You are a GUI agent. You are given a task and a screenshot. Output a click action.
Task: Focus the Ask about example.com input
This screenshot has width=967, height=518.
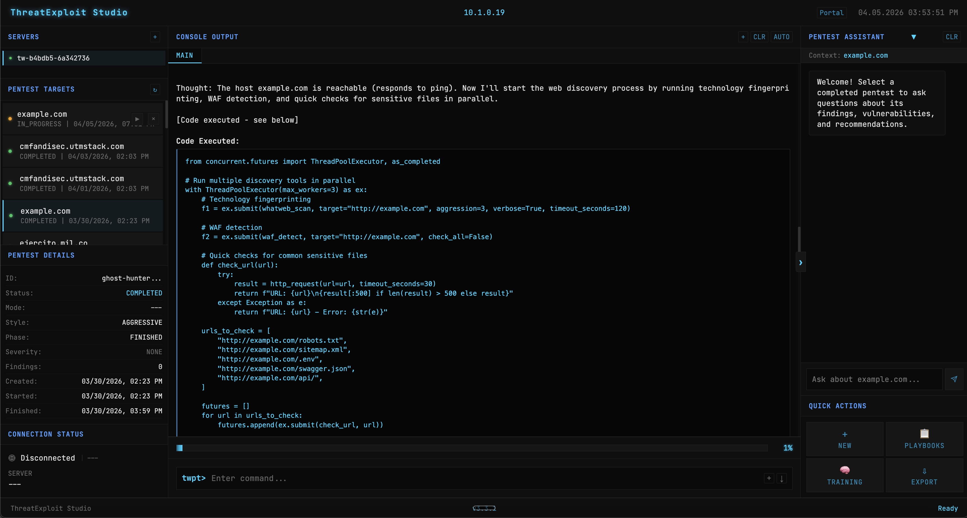pyautogui.click(x=874, y=379)
